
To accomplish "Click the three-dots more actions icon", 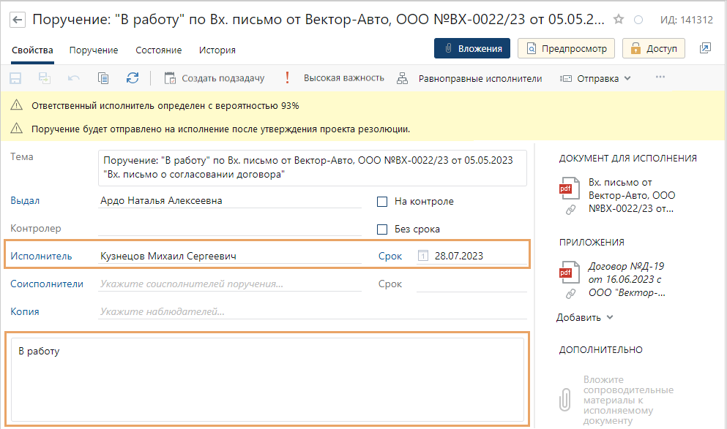I will tap(660, 77).
